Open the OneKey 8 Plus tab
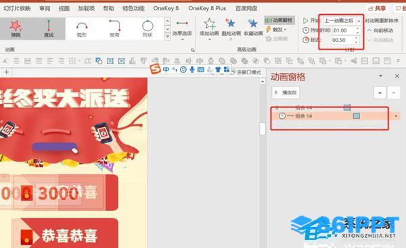The width and height of the screenshot is (406, 248). (207, 8)
